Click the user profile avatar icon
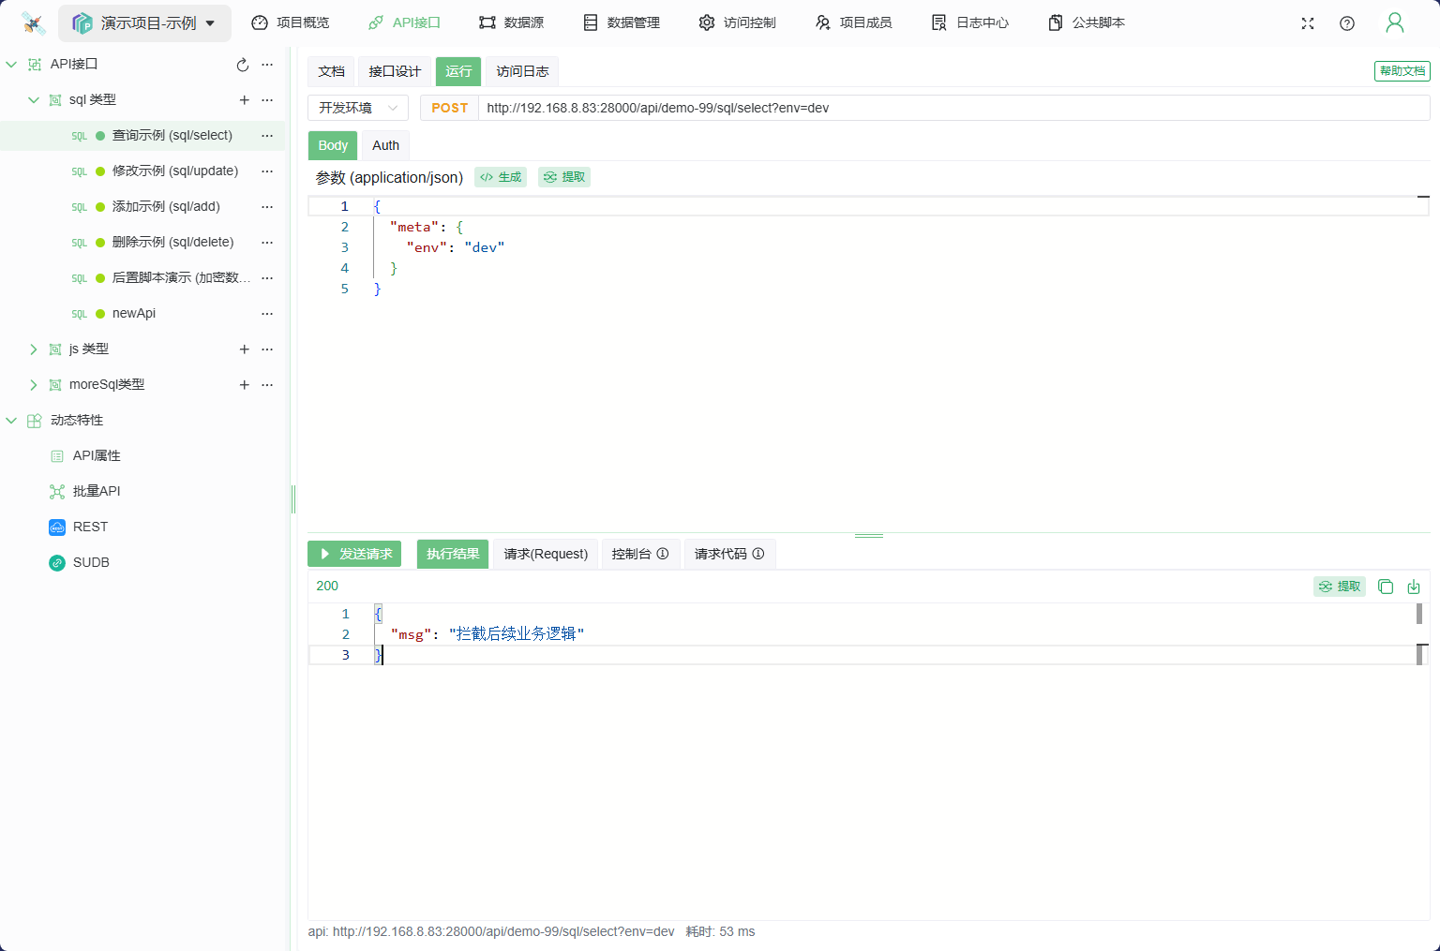The width and height of the screenshot is (1440, 951). pos(1394,23)
